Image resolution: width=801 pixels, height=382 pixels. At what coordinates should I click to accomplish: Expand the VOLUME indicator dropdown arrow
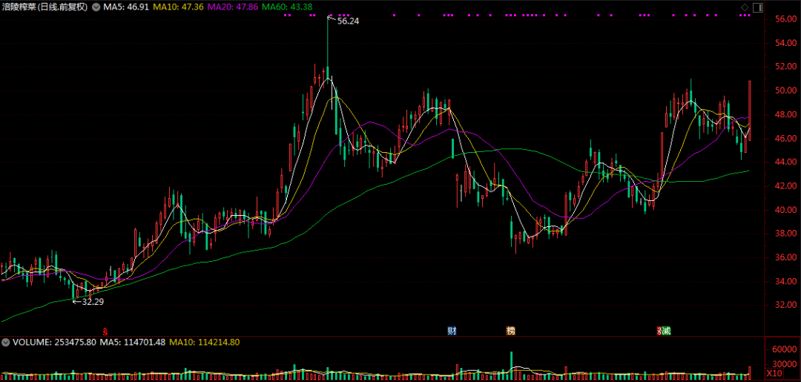6,343
